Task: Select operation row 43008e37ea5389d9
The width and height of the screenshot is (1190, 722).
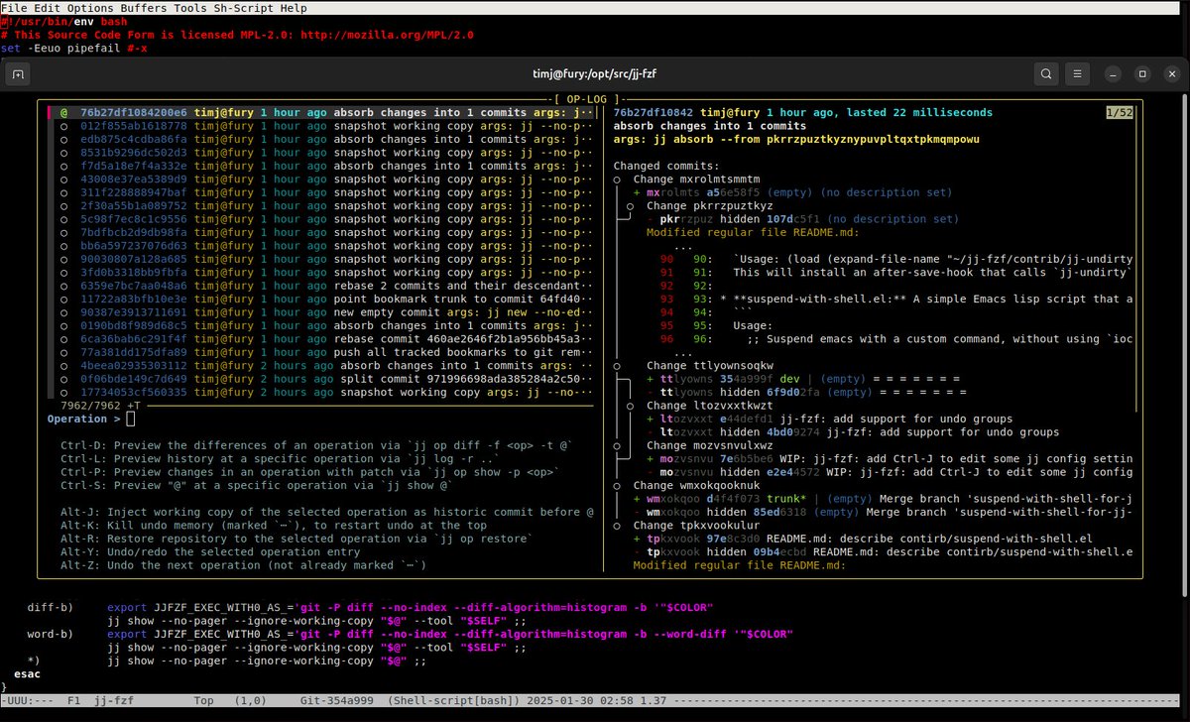Action: point(321,180)
